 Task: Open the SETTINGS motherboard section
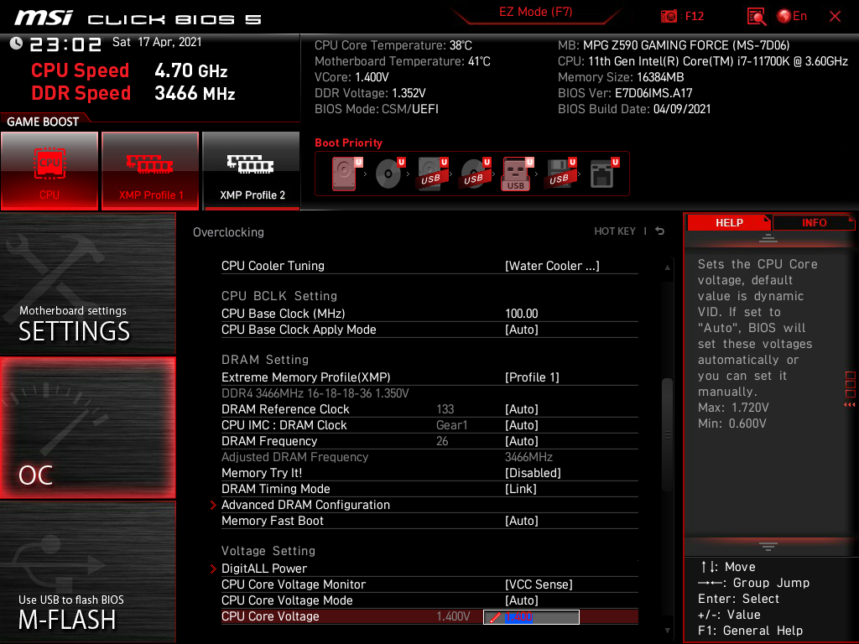pyautogui.click(x=87, y=283)
